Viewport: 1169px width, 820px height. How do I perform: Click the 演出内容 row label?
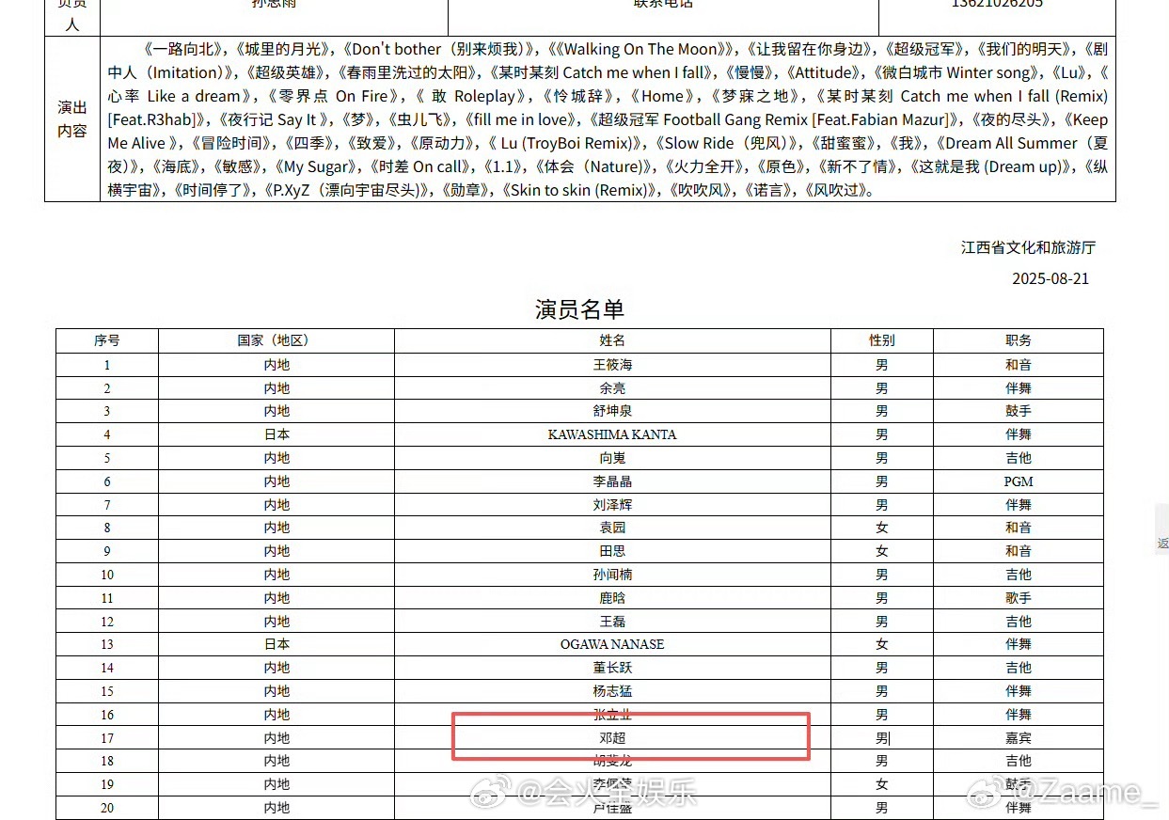[x=72, y=119]
